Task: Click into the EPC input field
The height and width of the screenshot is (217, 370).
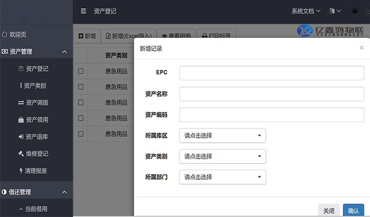Action: pos(272,73)
